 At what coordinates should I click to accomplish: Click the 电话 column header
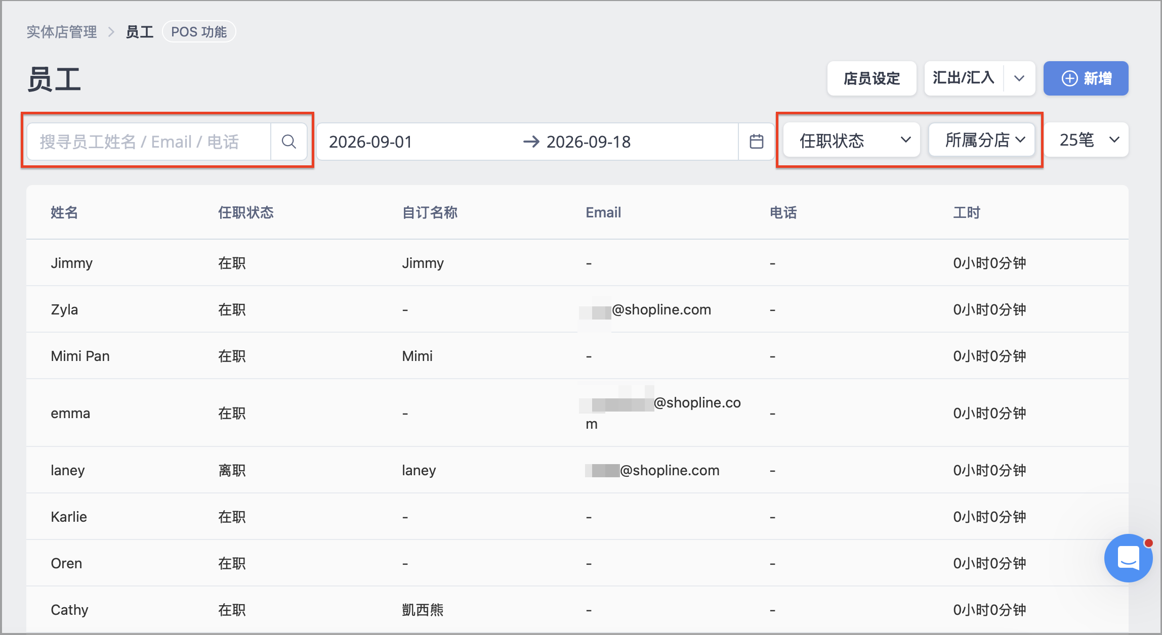point(783,212)
